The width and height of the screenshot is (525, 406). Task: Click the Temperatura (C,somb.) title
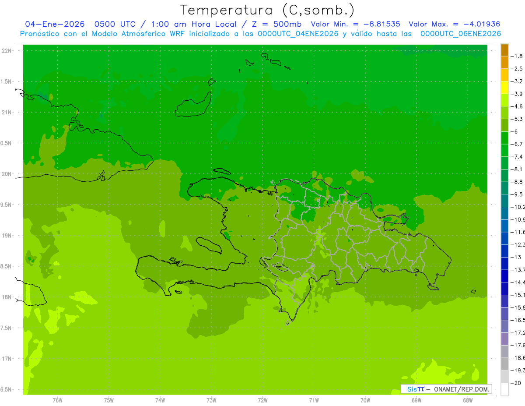267,10
